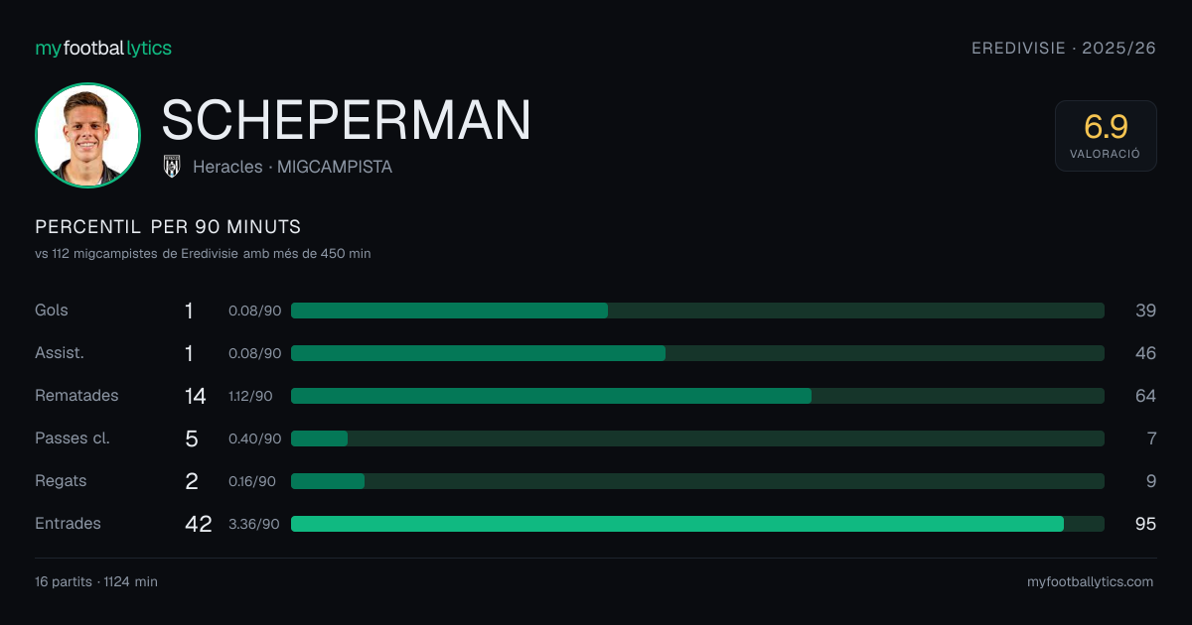
Task: Click the Regats percentile bar
Action: [697, 481]
